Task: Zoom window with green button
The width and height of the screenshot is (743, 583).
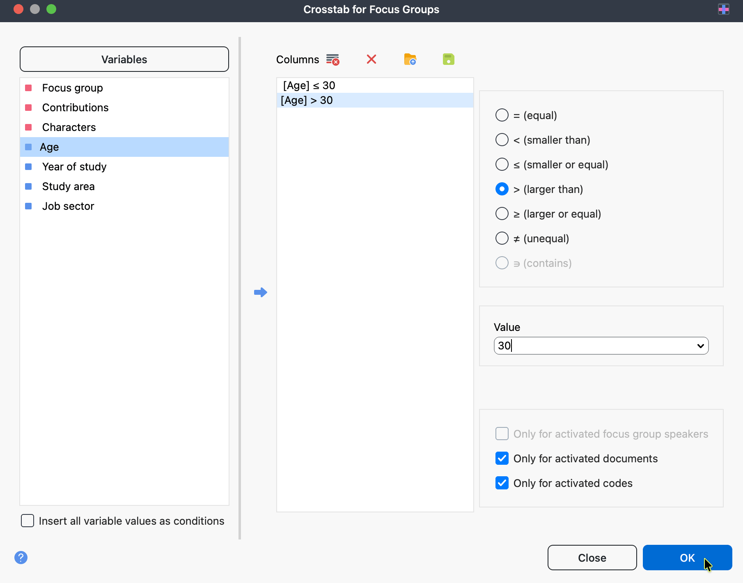Action: tap(51, 9)
